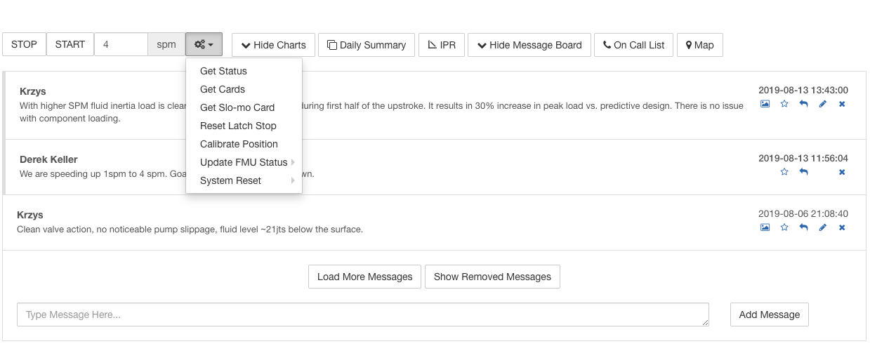View image on Krzys 21:08:40 message

tap(765, 227)
